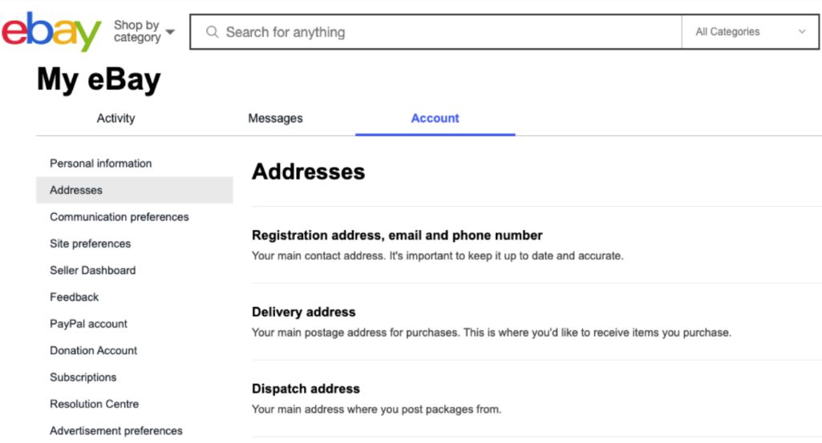Image resolution: width=822 pixels, height=443 pixels.
Task: Click the search magnifier icon
Action: point(213,32)
